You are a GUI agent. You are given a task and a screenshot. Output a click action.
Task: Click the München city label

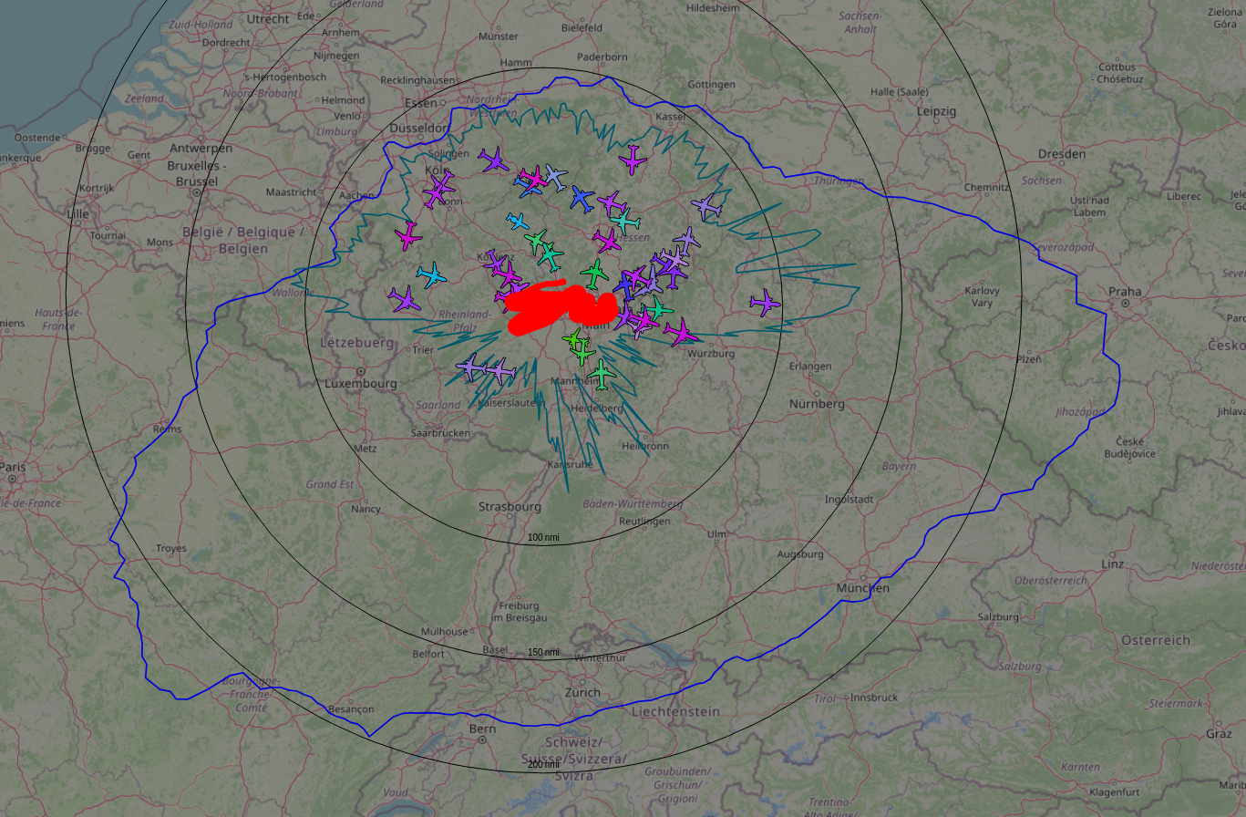pos(862,588)
